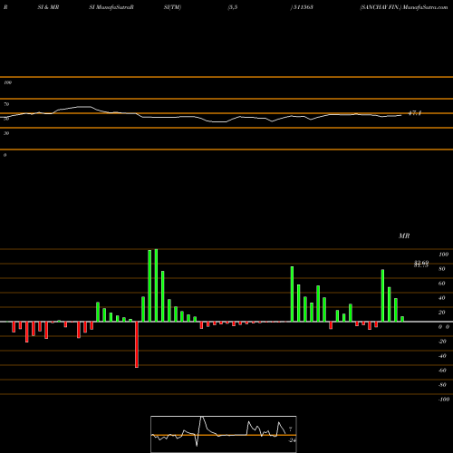Click the 0 label below RSI panel
Image resolution: width=453 pixels, height=453 pixels.
[x=5, y=155]
